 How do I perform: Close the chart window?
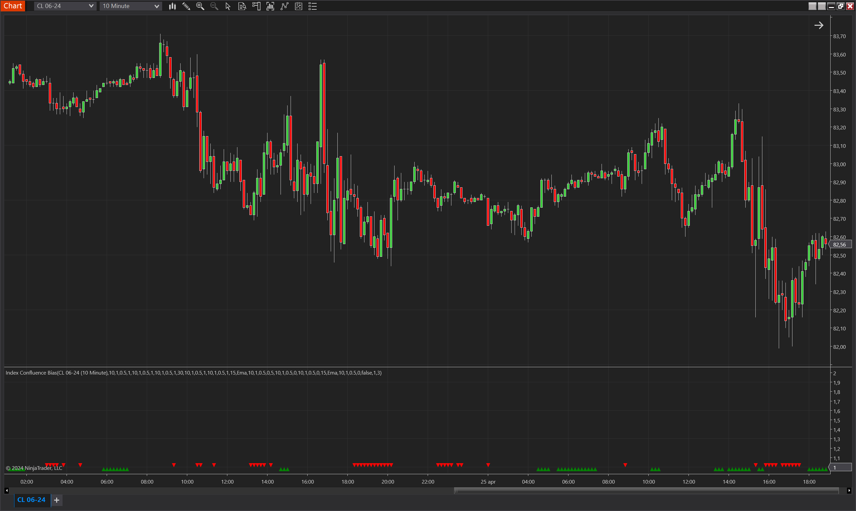pos(850,6)
